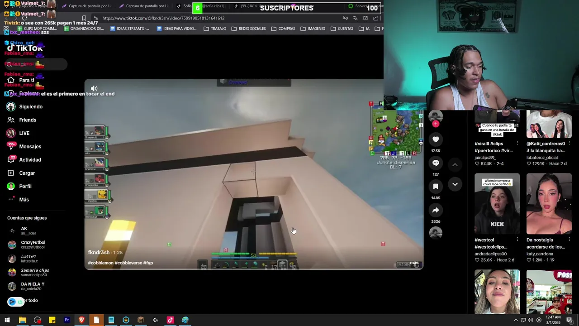Expand caption with the 'más' link
The height and width of the screenshot is (326, 579).
[414, 263]
